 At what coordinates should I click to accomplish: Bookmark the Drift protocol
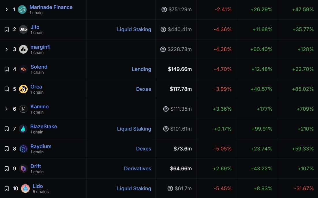[7, 169]
